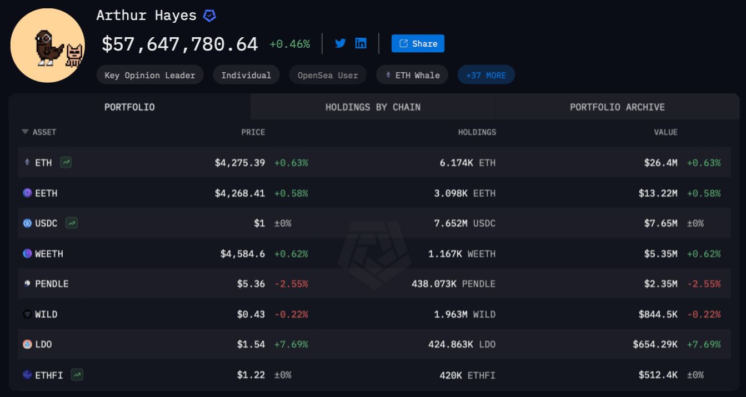
Task: Click the $512.4K value cell
Action: click(658, 375)
